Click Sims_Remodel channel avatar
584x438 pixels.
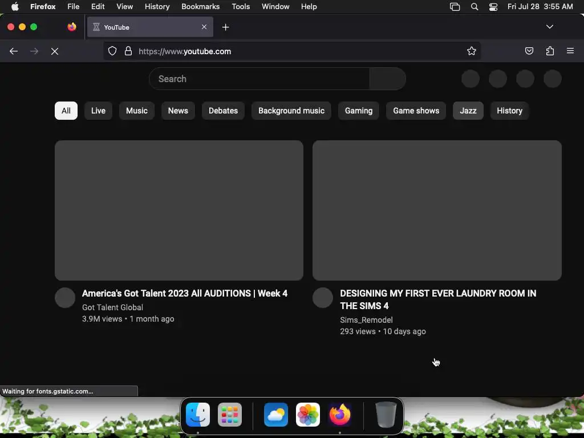[323, 298]
